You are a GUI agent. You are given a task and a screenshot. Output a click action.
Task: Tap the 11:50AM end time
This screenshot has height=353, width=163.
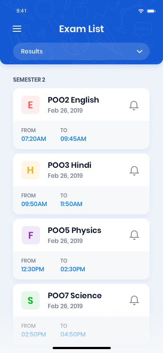[x=71, y=204]
